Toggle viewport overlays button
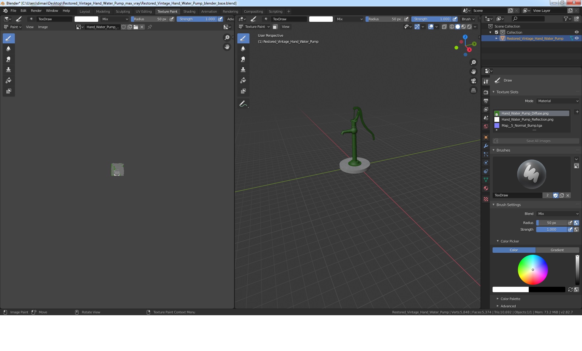The width and height of the screenshot is (582, 351). (x=430, y=27)
